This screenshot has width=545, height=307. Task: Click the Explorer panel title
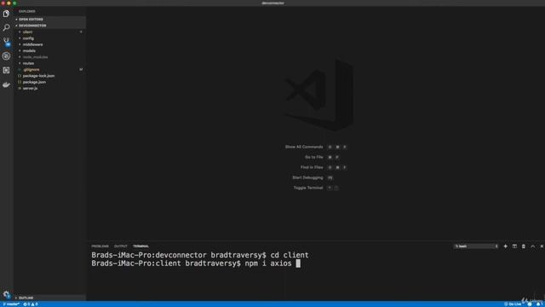point(27,11)
